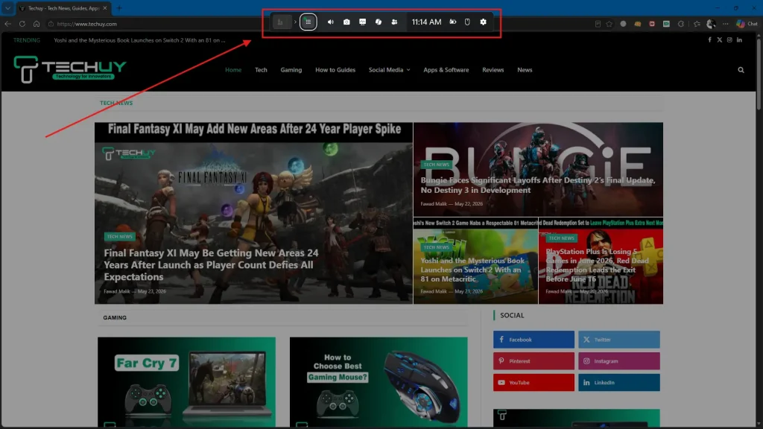Click the Techuy site logo
The height and width of the screenshot is (429, 763).
click(69, 69)
